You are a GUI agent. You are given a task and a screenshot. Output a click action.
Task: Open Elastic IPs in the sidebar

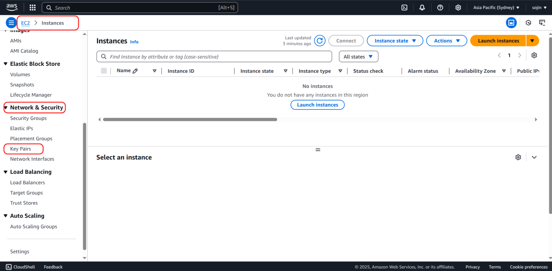click(22, 128)
